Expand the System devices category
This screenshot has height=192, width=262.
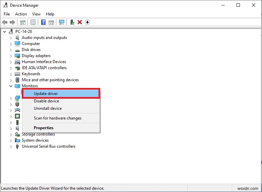11,141
